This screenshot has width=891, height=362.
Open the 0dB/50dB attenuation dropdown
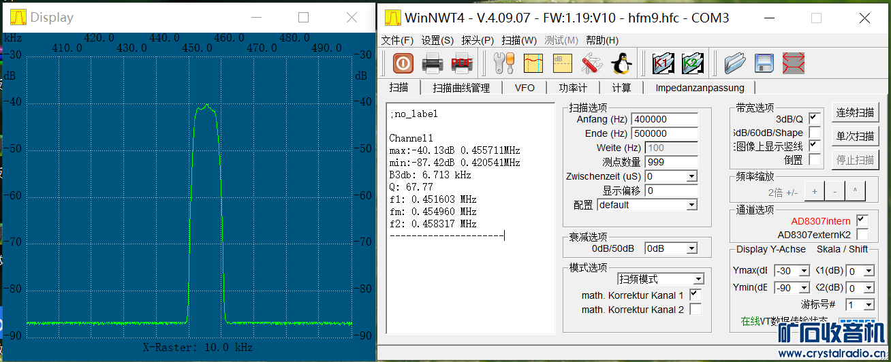pos(691,248)
